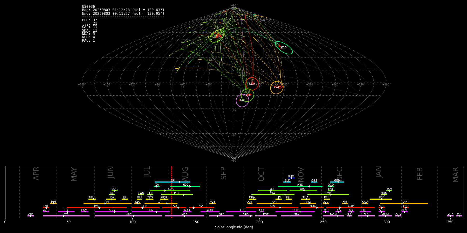
Task: Click the NIA shower label in timeline
Action: tap(201, 206)
